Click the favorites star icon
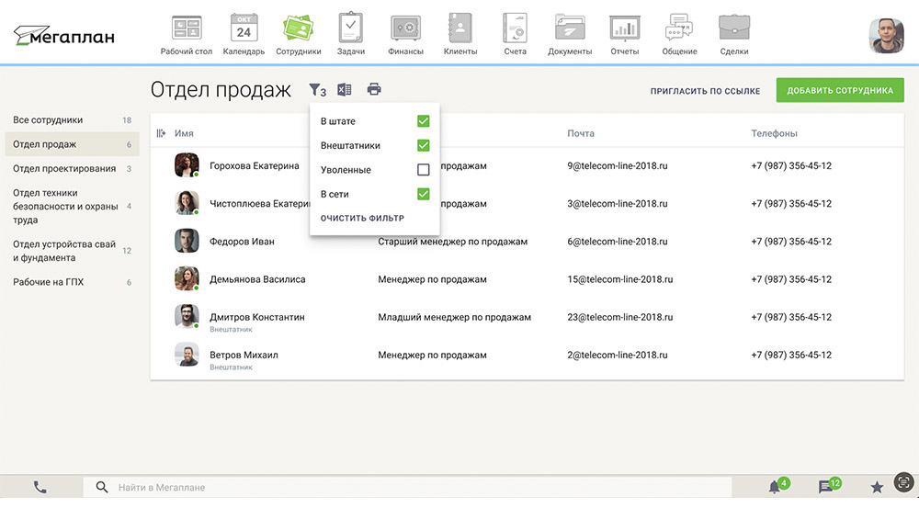 click(x=877, y=487)
